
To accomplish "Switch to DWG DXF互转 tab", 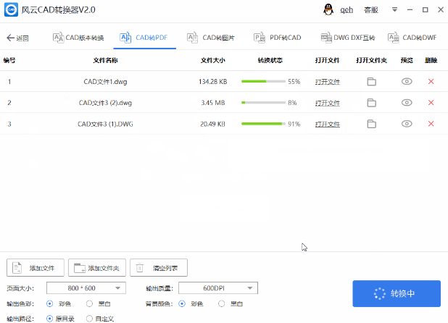I will pos(348,38).
